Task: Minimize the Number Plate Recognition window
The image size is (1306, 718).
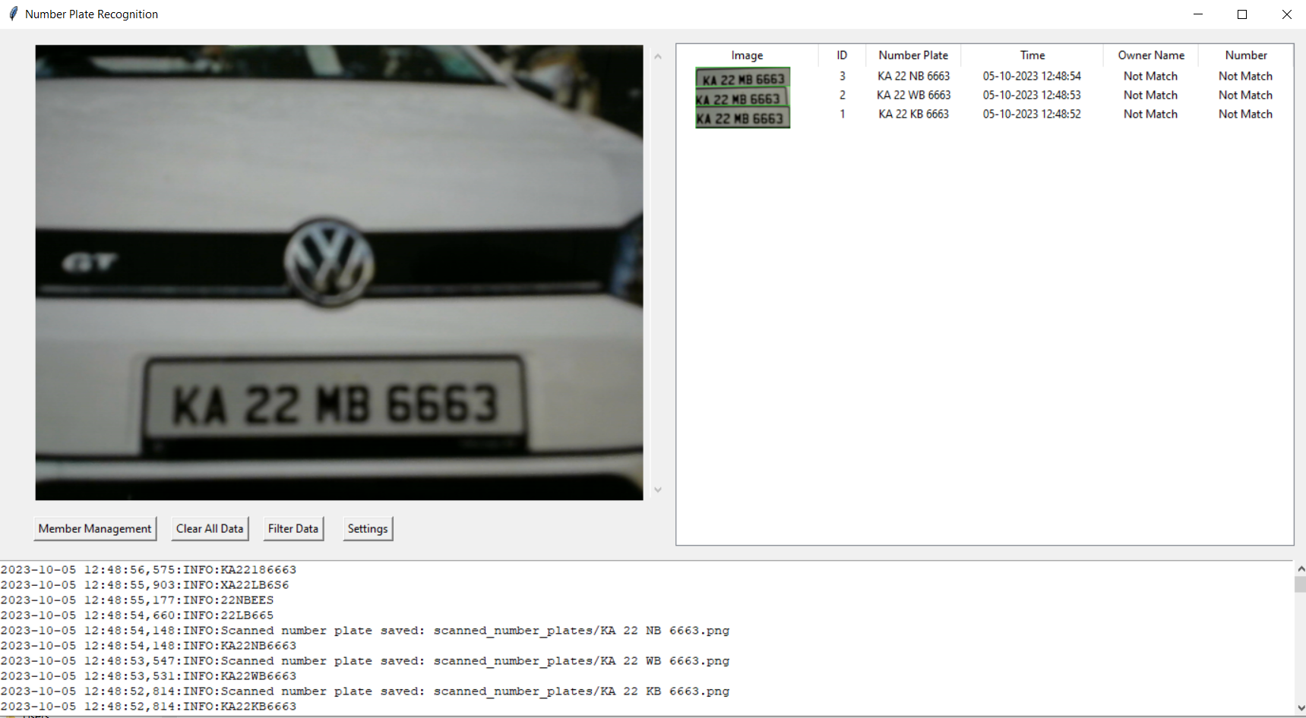Action: (1198, 14)
